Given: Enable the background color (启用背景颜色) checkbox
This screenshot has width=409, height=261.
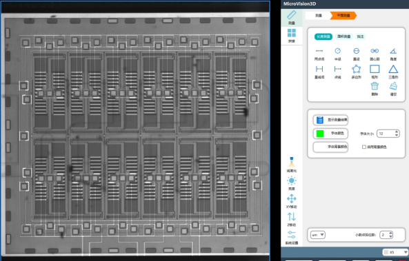Looking at the screenshot, I should point(364,147).
